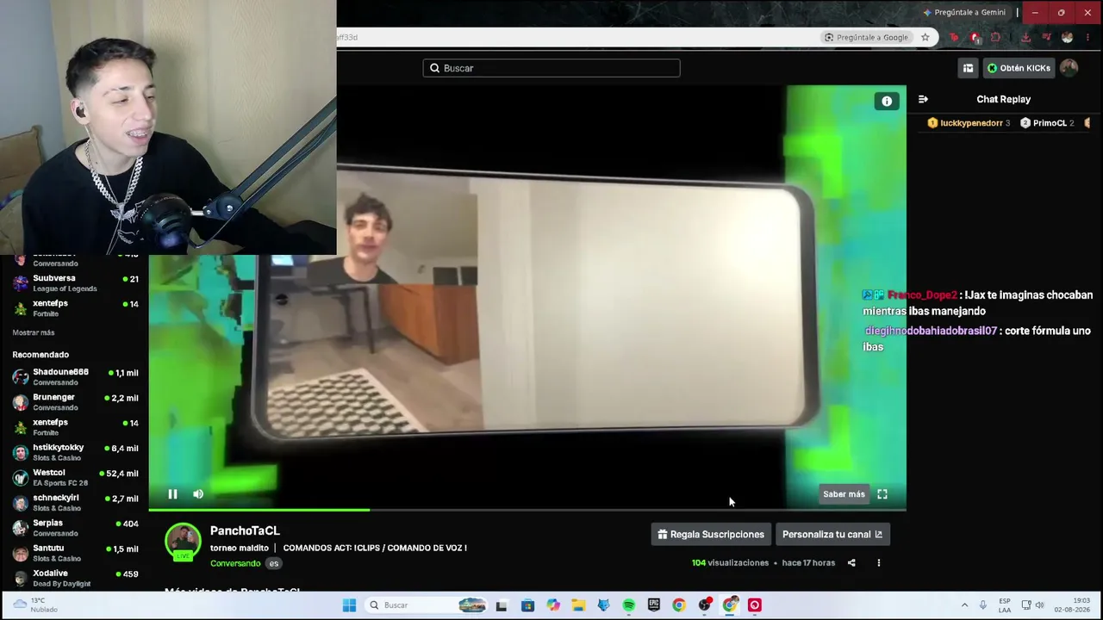The width and height of the screenshot is (1103, 620).
Task: Open Task View on taskbar
Action: pyautogui.click(x=502, y=605)
